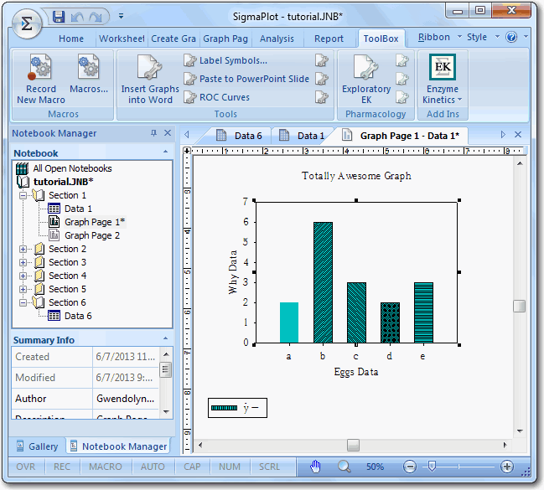Redo the last action

96,17
